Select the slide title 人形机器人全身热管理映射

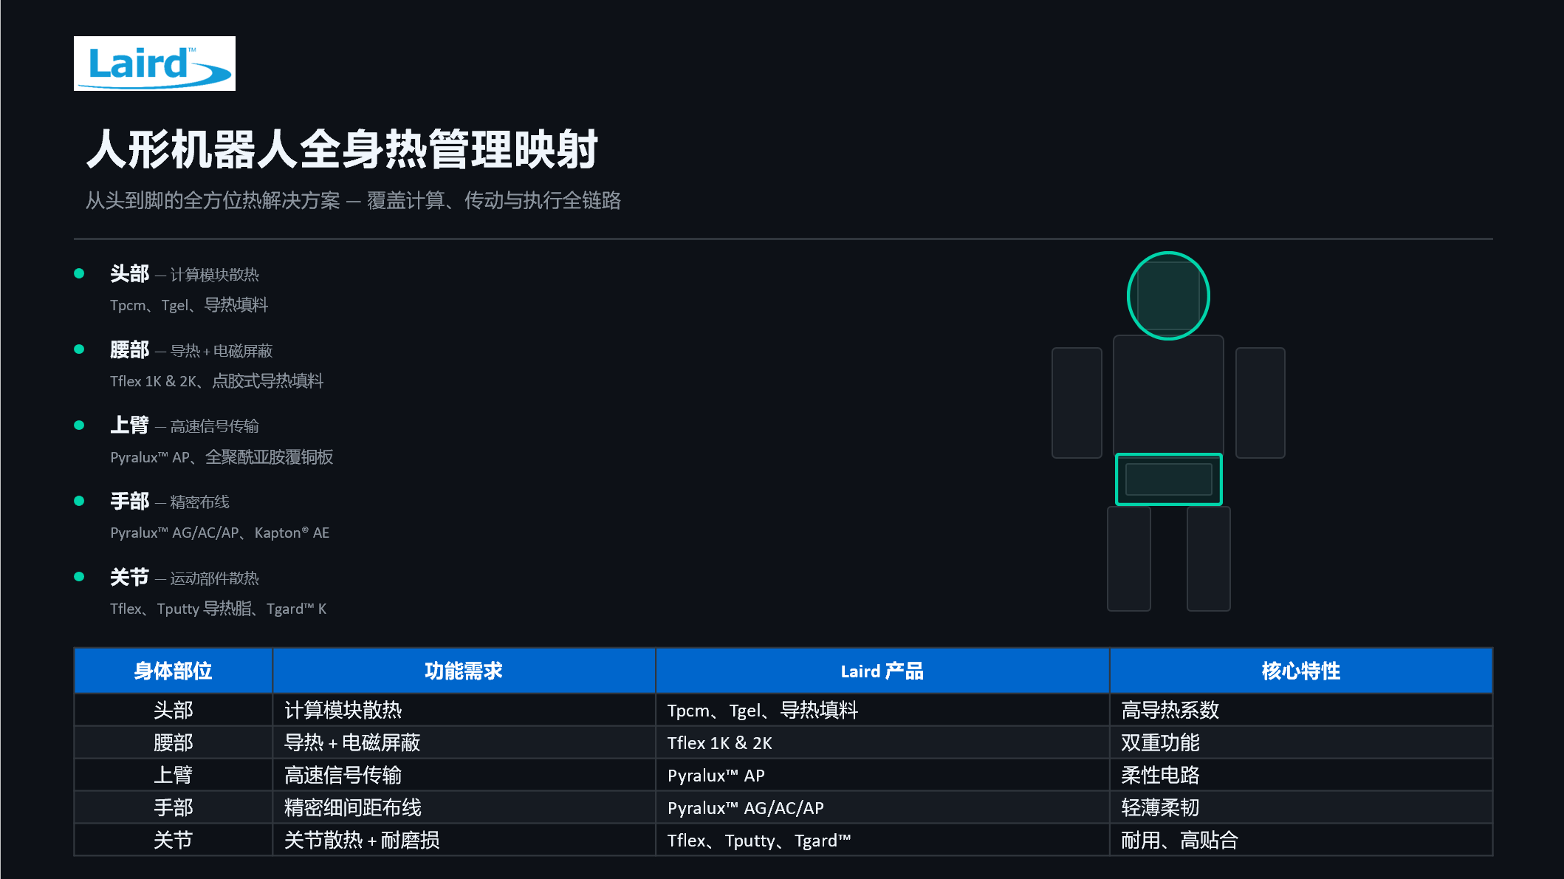(342, 149)
